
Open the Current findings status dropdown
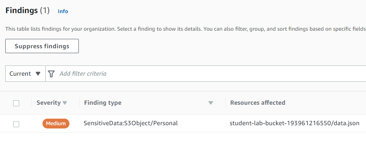(x=25, y=74)
